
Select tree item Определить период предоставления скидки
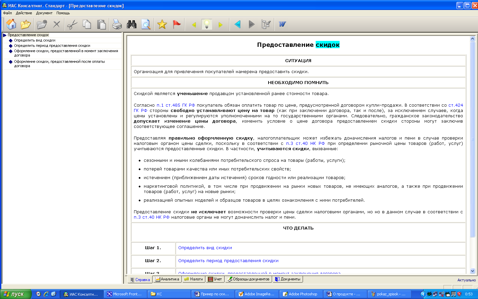coord(52,46)
